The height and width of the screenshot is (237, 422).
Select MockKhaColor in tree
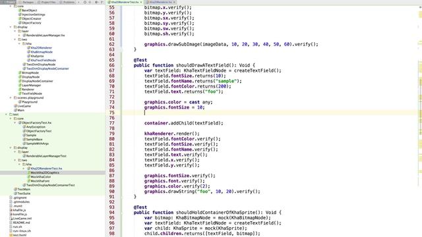tap(39, 177)
